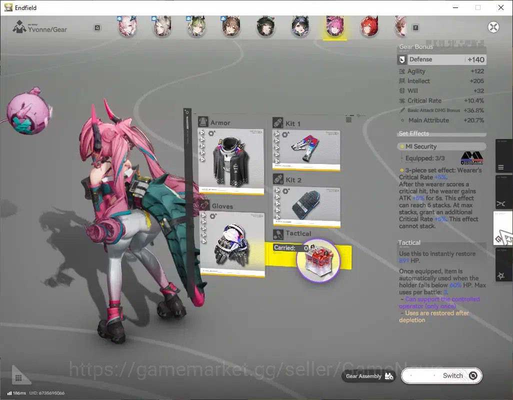Click the Kit 2 category icon

coord(278,179)
